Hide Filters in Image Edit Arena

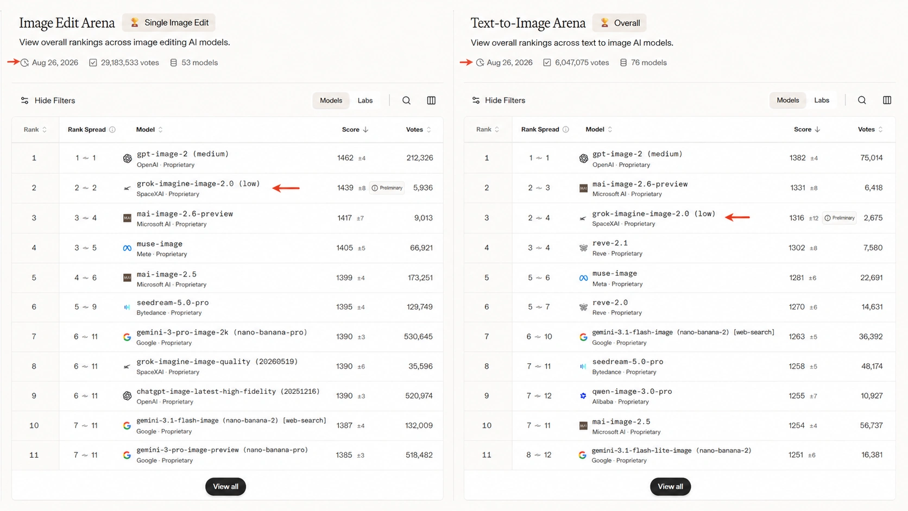point(48,100)
